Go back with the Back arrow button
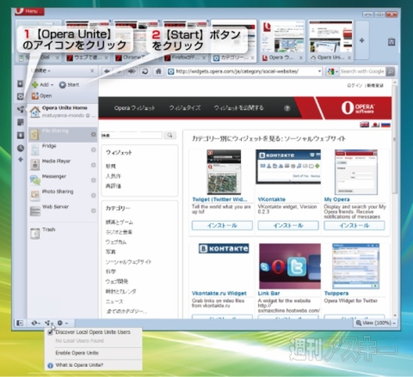Viewport: 413px width, 377px height. pos(107,71)
